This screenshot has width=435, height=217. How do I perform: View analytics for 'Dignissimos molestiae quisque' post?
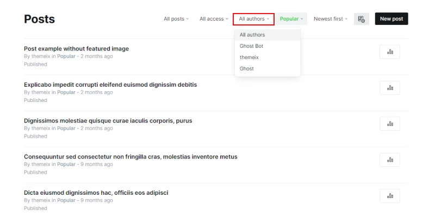pyautogui.click(x=389, y=124)
